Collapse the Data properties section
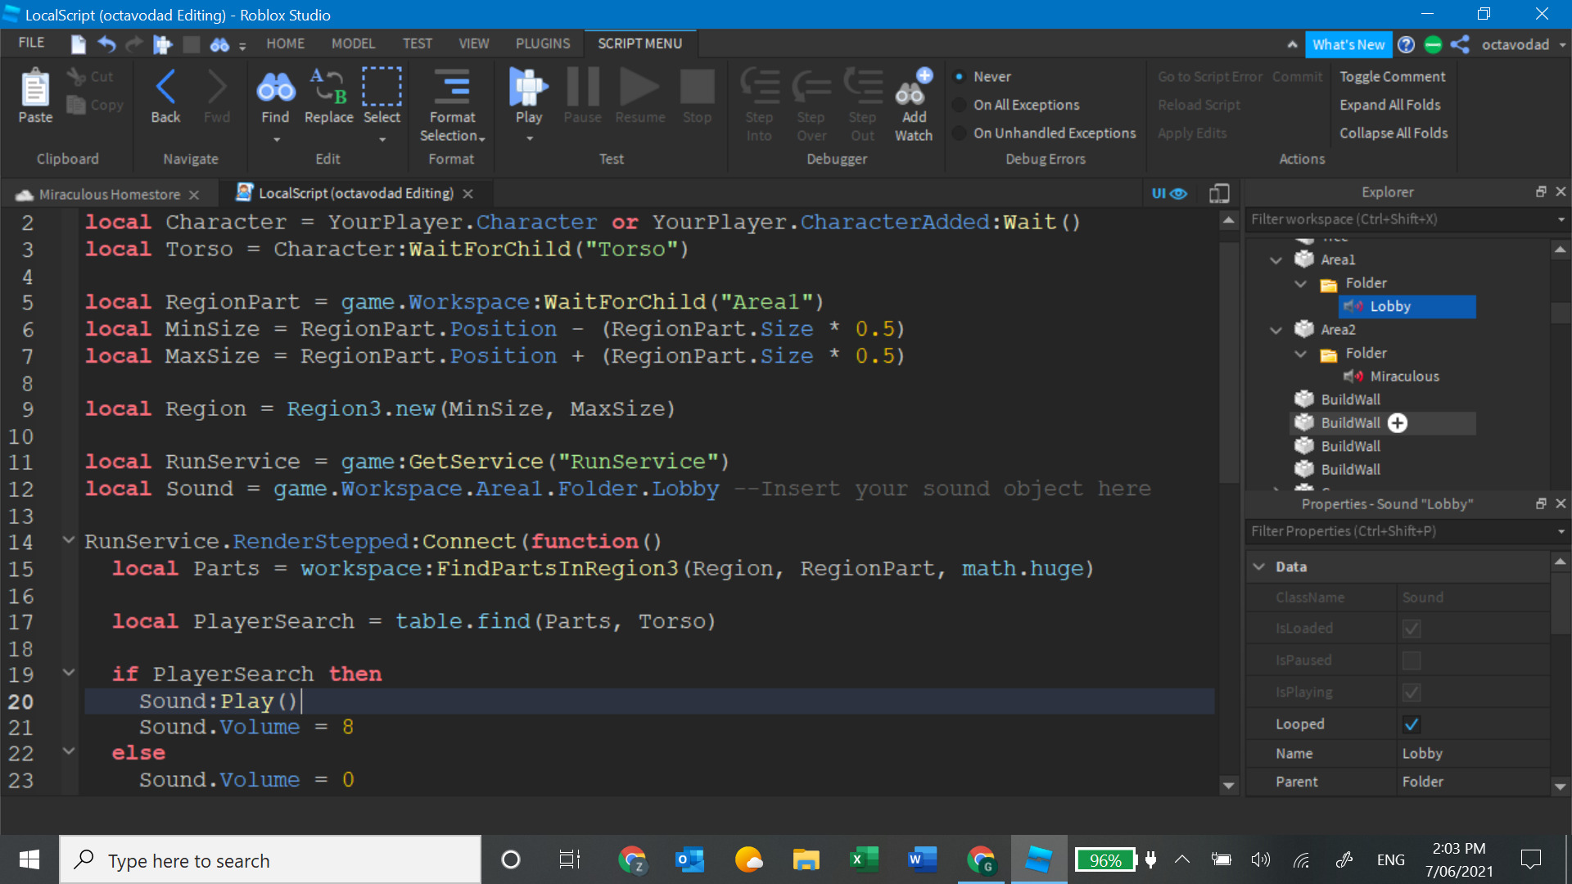This screenshot has width=1572, height=884. point(1259,567)
